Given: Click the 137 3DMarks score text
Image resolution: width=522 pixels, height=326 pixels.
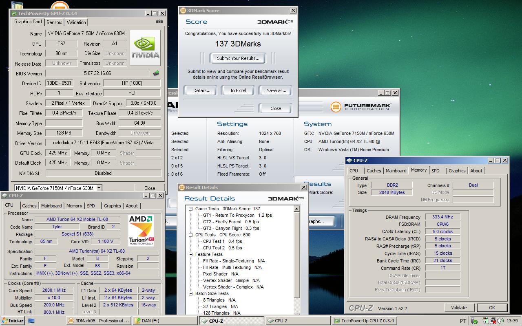Looking at the screenshot, I should (x=238, y=44).
